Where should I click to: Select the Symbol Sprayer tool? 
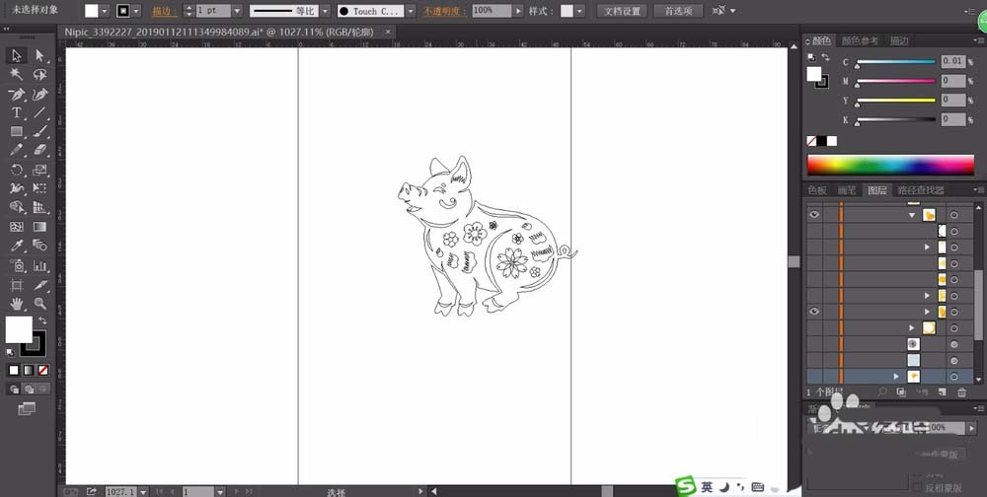click(x=17, y=265)
